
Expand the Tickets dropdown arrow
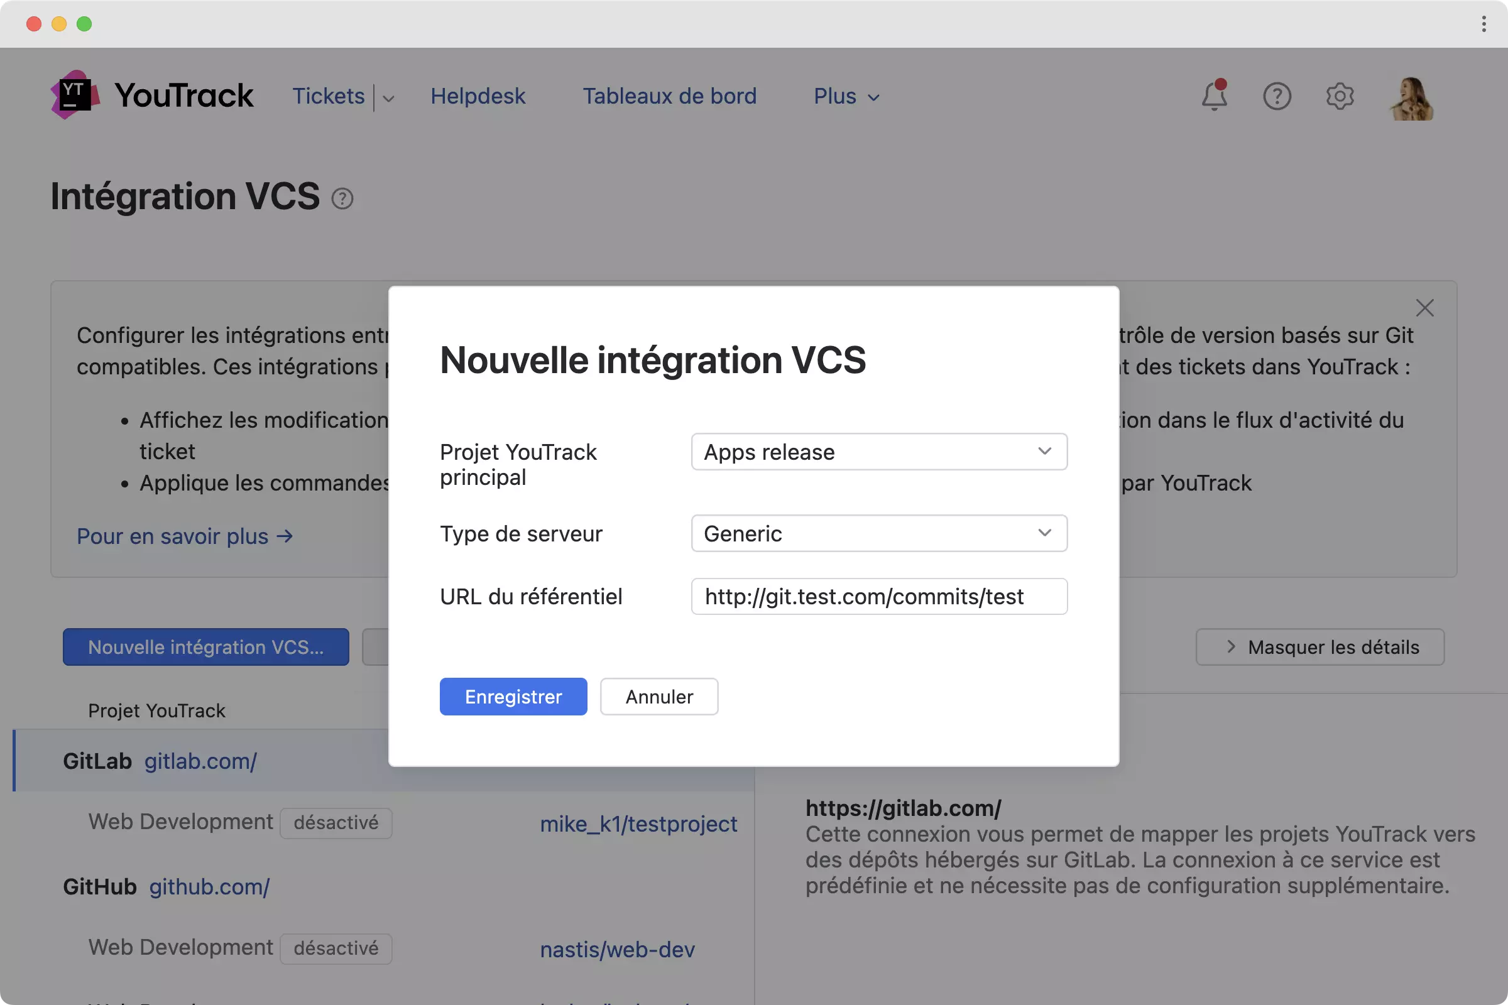click(388, 98)
